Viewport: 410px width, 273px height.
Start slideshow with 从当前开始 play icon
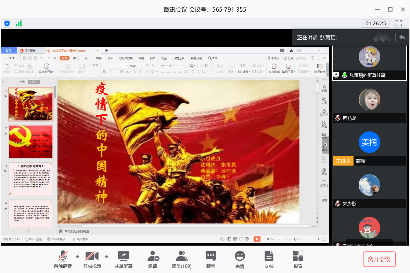pos(47,66)
